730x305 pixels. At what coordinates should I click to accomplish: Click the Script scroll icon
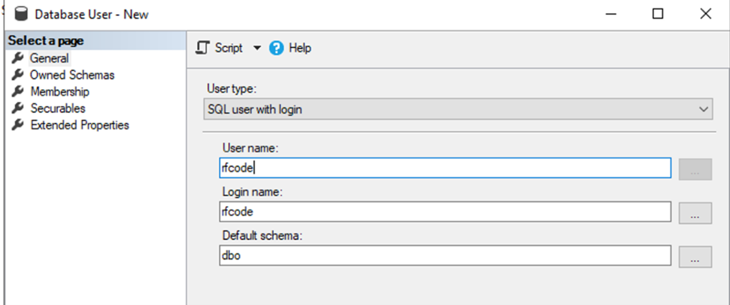203,48
